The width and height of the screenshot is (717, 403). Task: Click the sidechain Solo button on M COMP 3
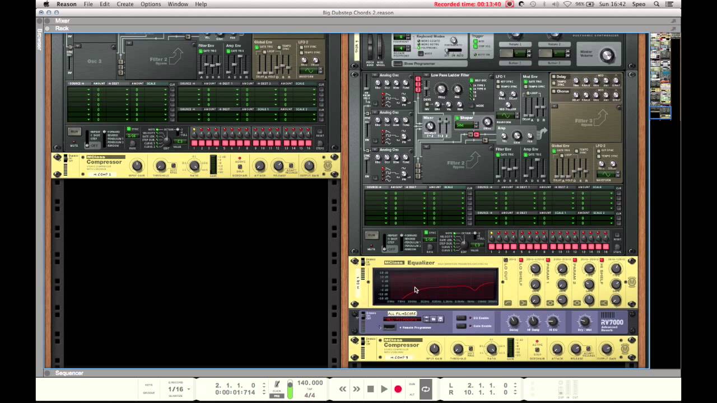(x=537, y=350)
